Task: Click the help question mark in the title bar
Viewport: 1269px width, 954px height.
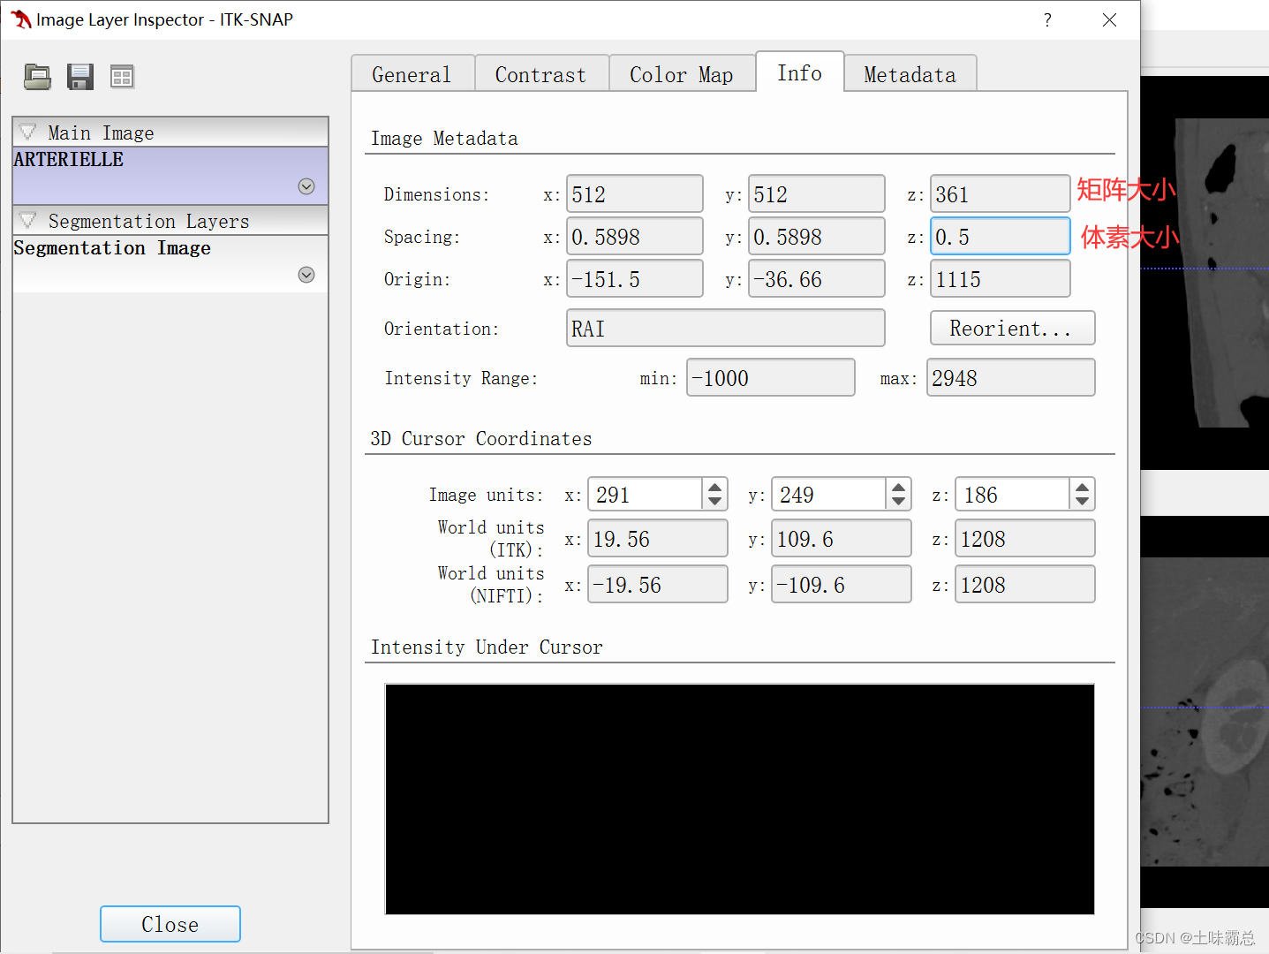Action: 1047,19
